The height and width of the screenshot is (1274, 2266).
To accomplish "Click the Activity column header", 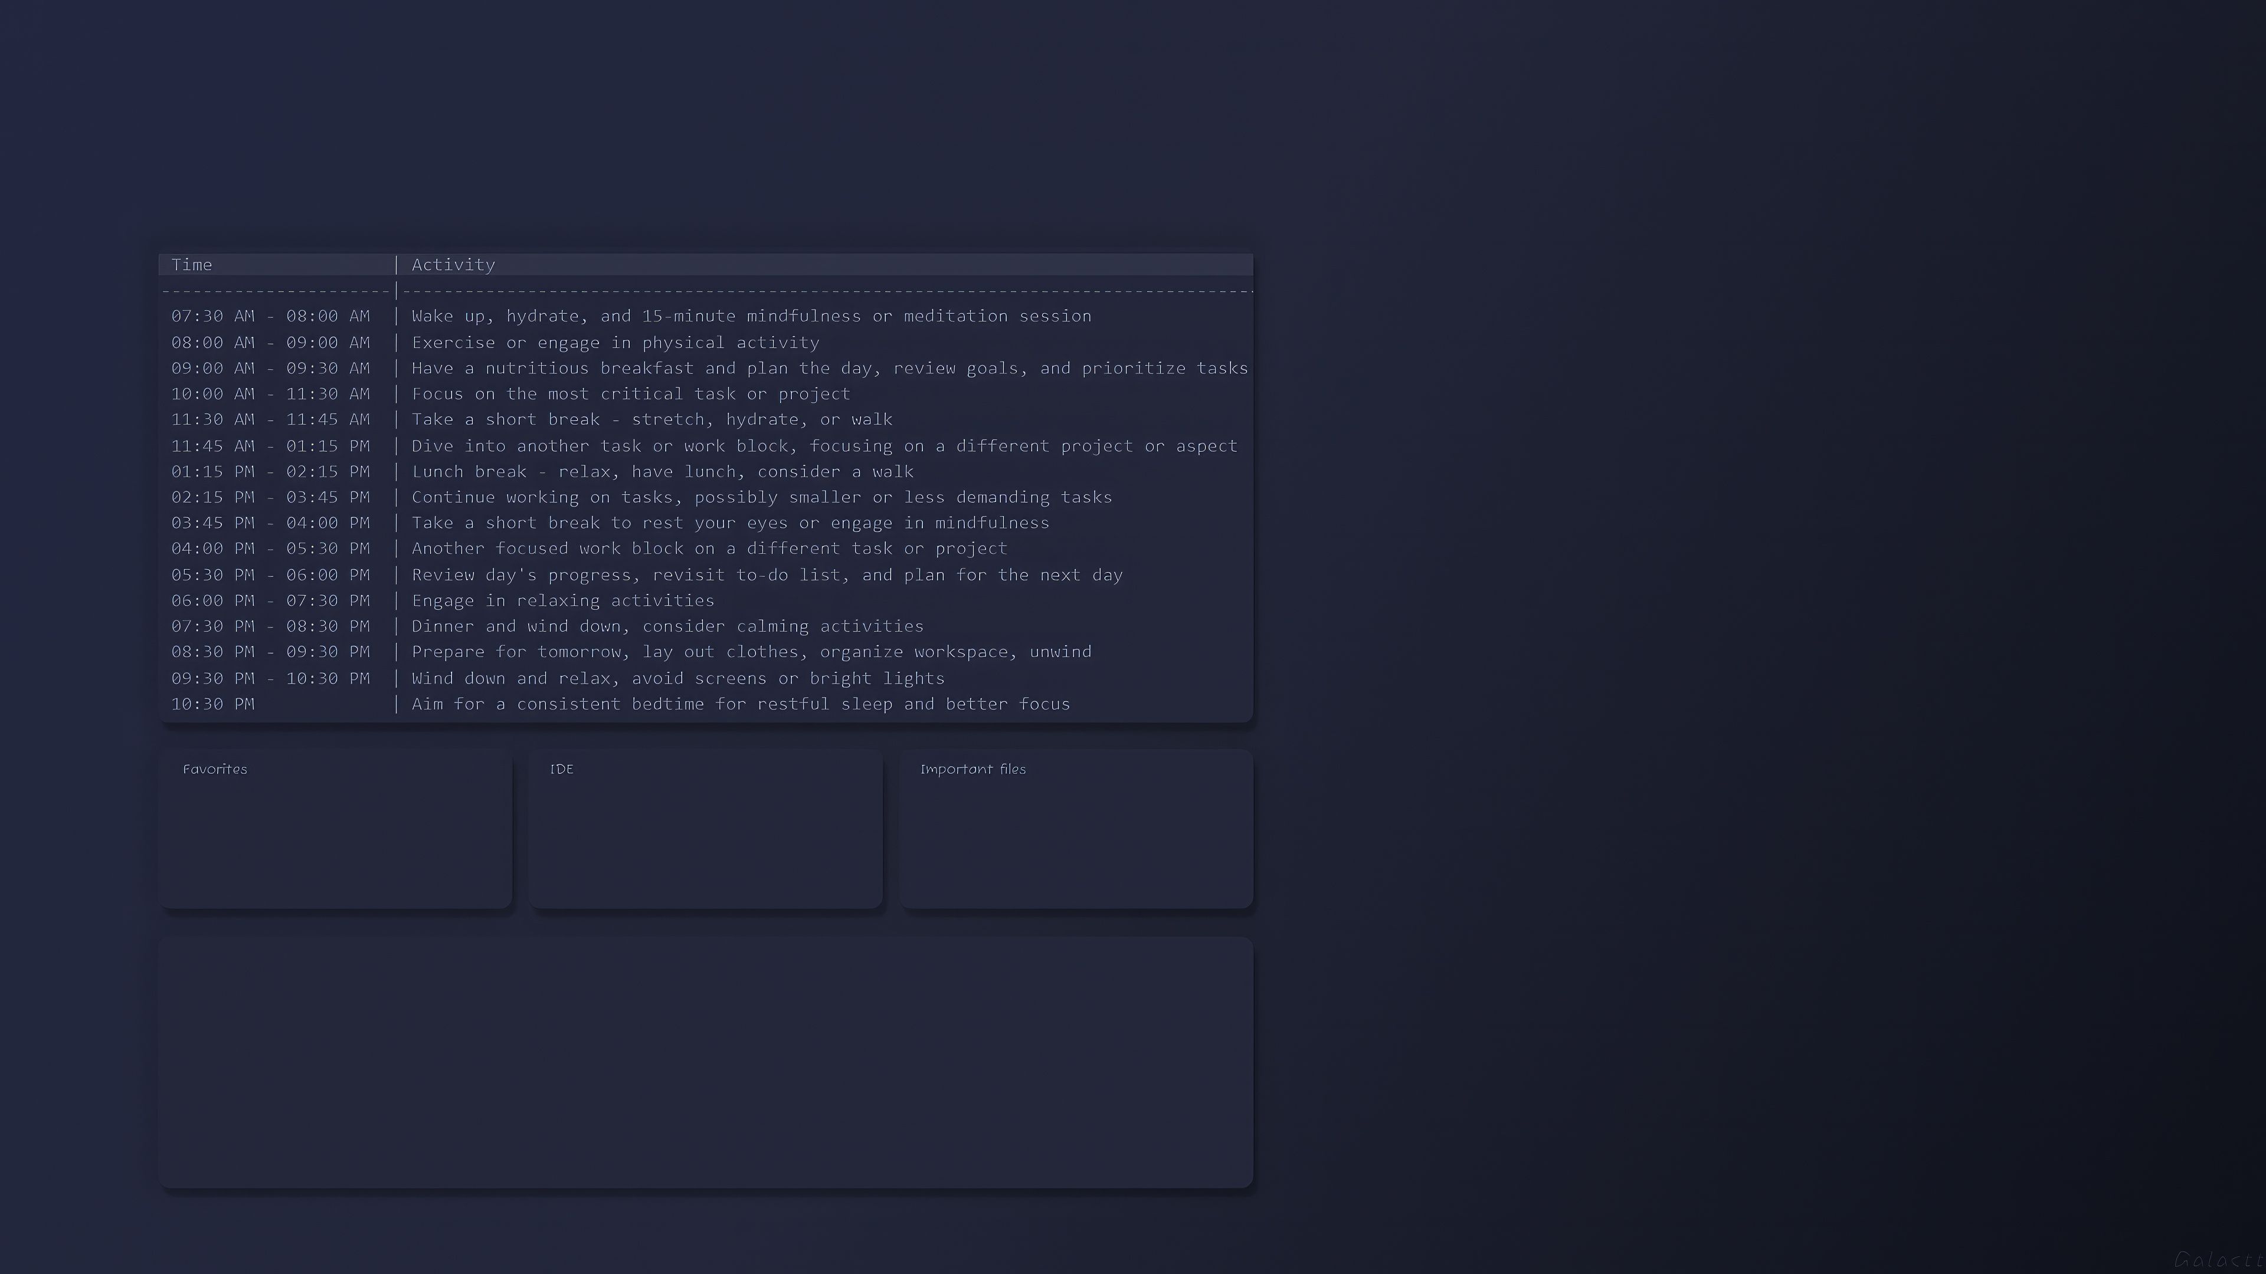I will [x=453, y=265].
